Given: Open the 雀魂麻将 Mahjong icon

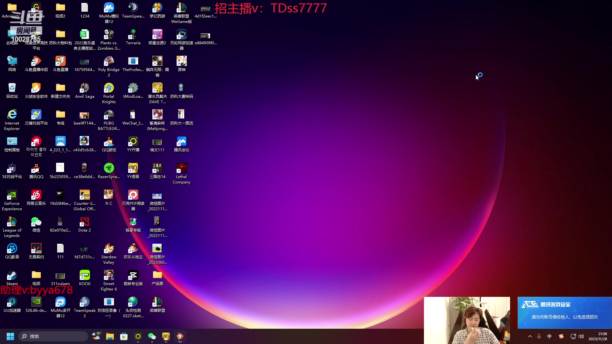Looking at the screenshot, I should pyautogui.click(x=157, y=120).
